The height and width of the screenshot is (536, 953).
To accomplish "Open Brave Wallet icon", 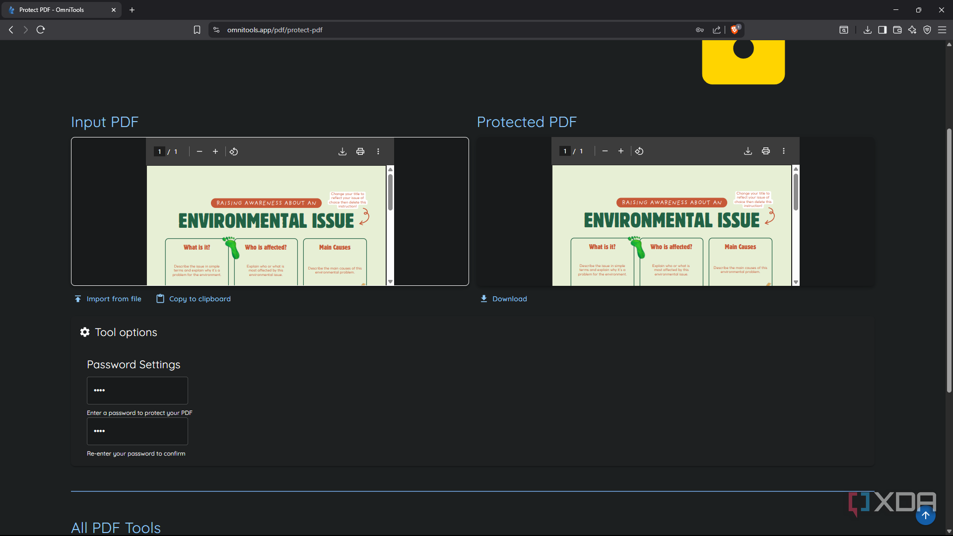I will (897, 30).
